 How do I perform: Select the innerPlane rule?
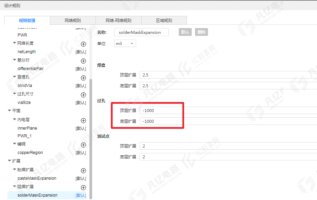click(x=27, y=128)
